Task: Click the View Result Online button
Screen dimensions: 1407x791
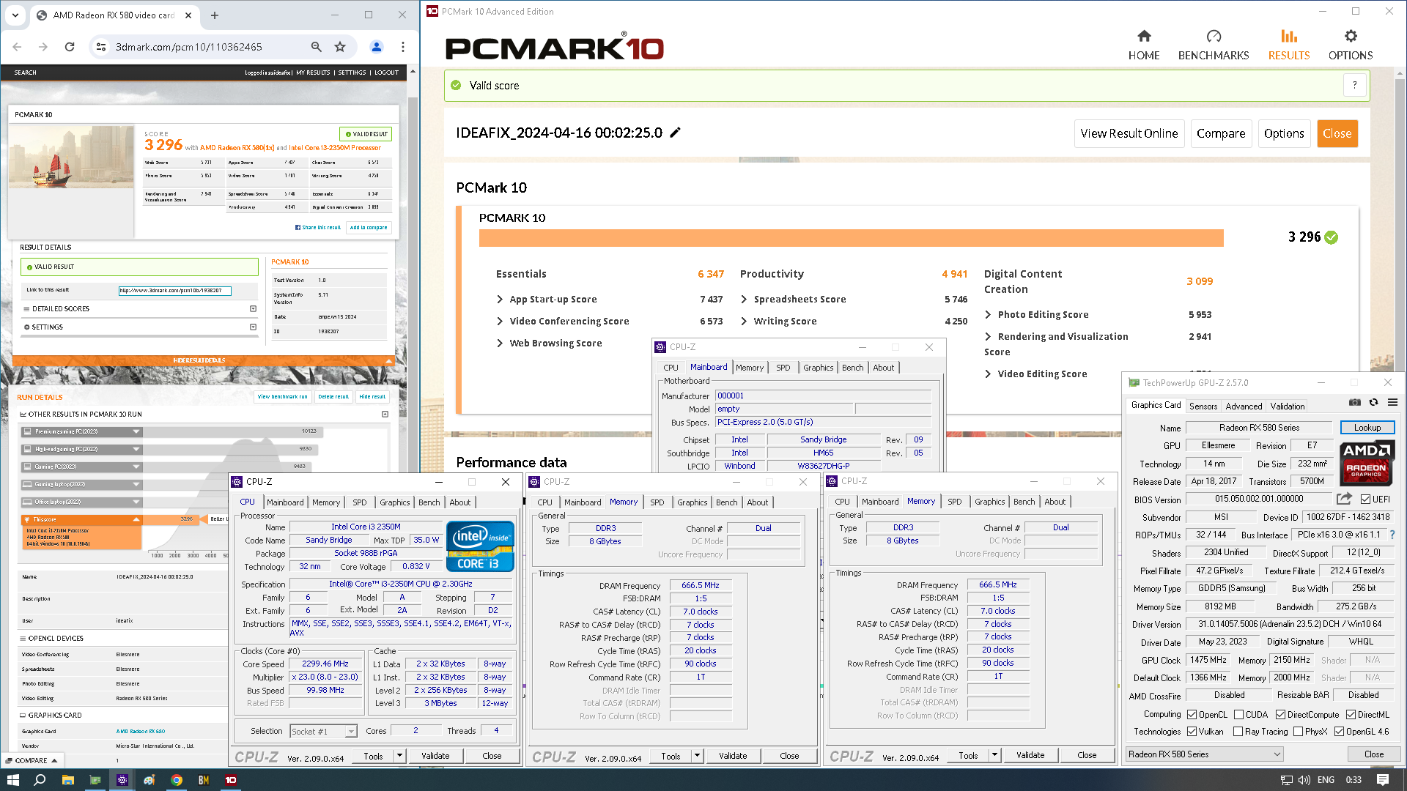Action: point(1129,133)
